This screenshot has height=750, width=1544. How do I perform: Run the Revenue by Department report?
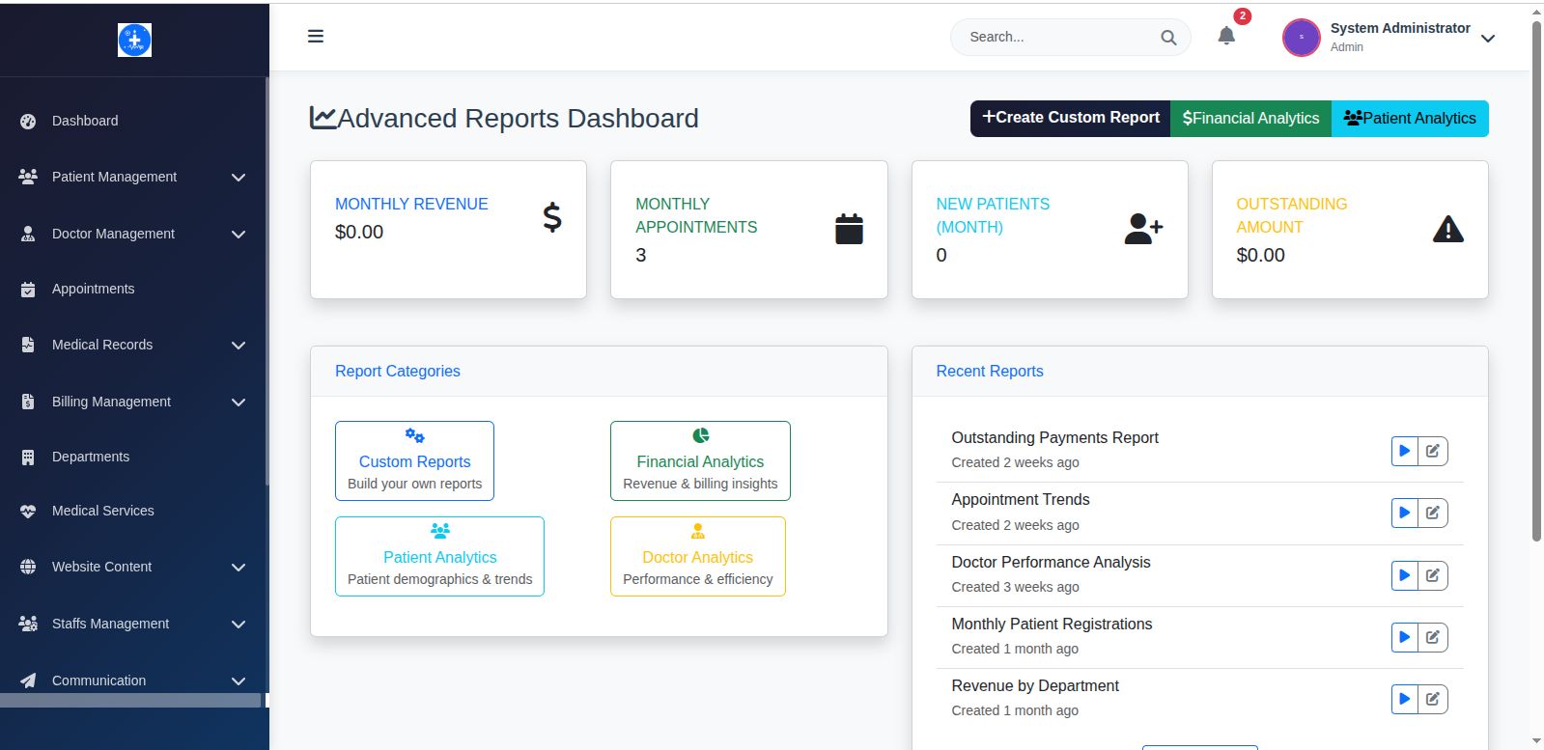[1404, 699]
